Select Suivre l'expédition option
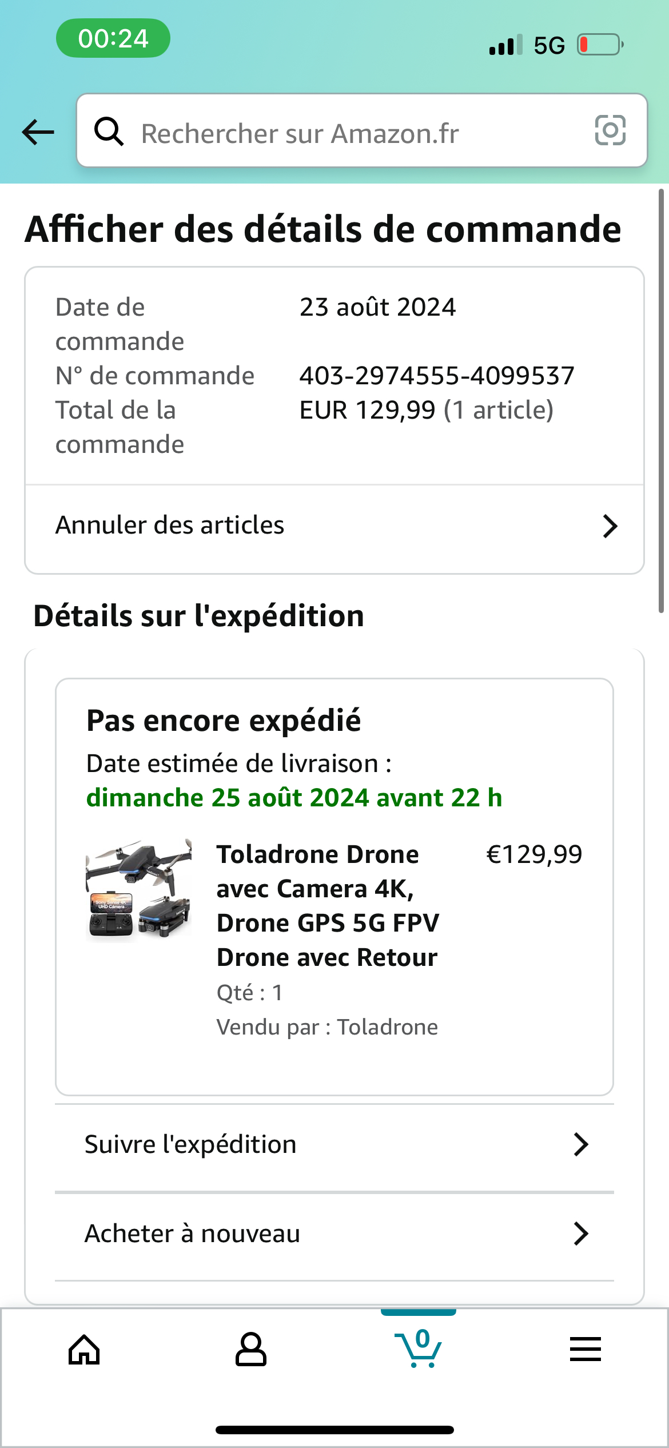 (x=190, y=1144)
